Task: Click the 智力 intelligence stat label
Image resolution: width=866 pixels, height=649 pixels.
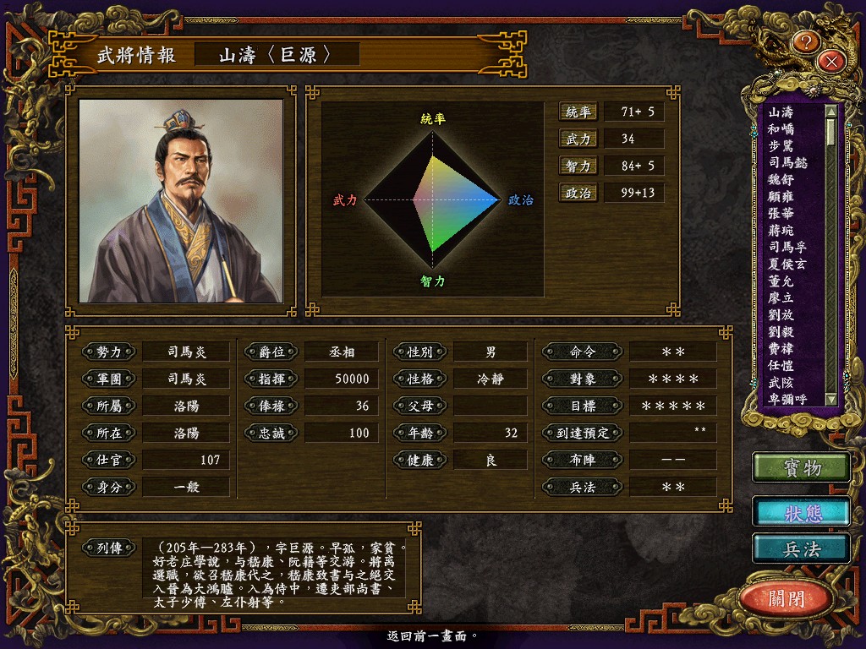Action: (578, 166)
